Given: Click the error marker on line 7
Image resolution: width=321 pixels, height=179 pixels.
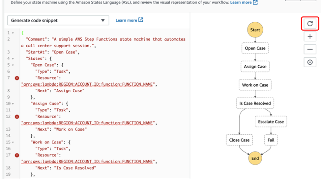Looking at the screenshot, I should click(x=17, y=78).
